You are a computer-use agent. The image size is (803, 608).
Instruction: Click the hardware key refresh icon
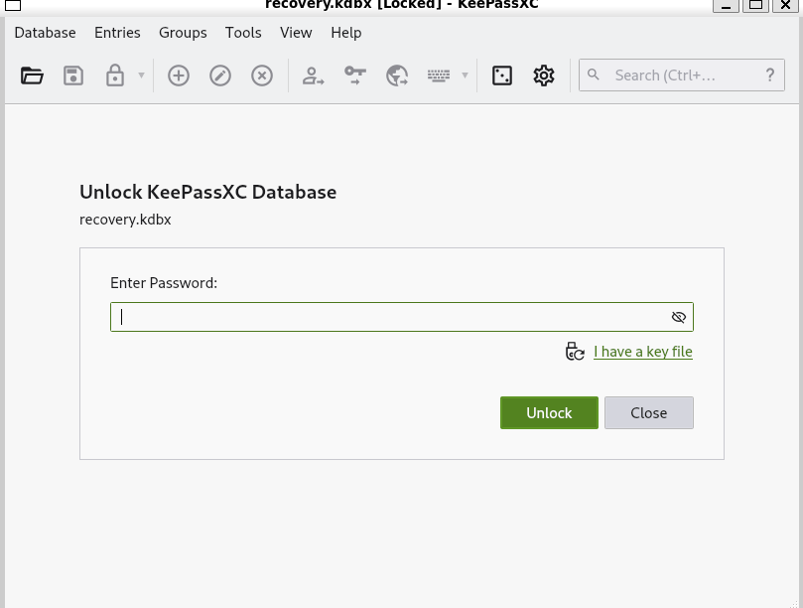(x=575, y=352)
